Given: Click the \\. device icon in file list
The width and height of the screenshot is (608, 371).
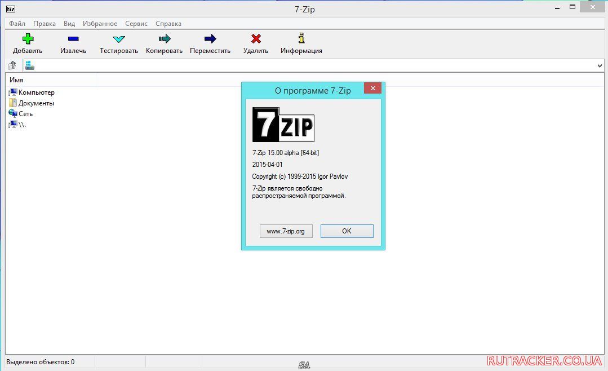Looking at the screenshot, I should click(x=13, y=124).
